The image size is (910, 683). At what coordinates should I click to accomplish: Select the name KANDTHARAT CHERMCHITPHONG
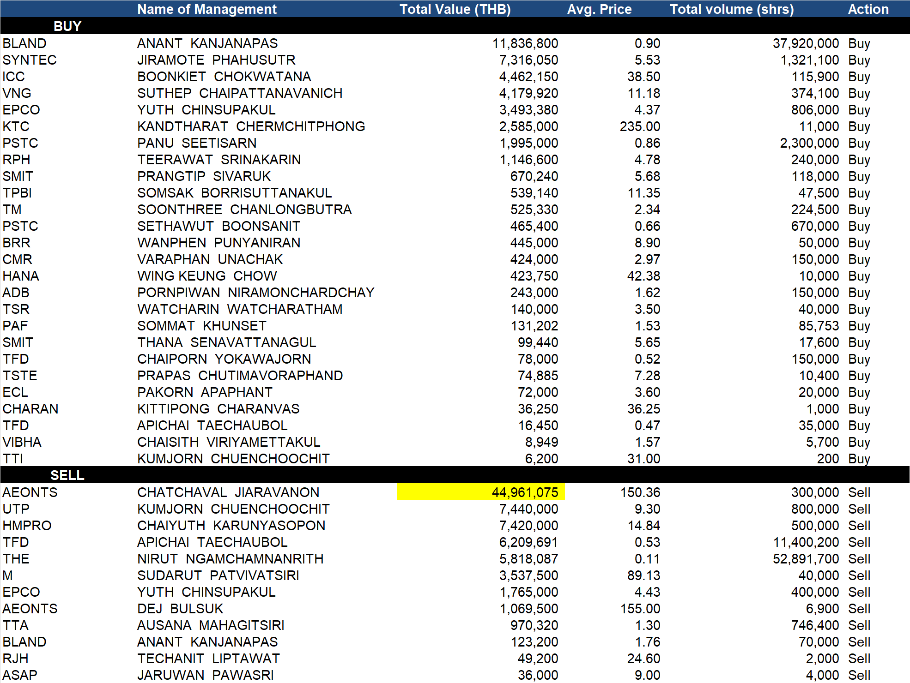[x=251, y=126]
